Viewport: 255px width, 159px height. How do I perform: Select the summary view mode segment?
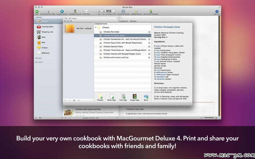(x=108, y=11)
